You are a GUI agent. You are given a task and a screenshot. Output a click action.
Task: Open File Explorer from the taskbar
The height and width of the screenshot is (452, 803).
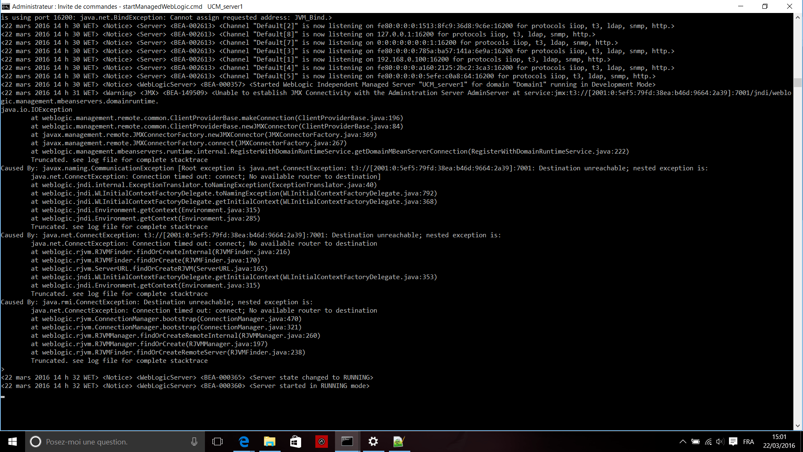(270, 442)
